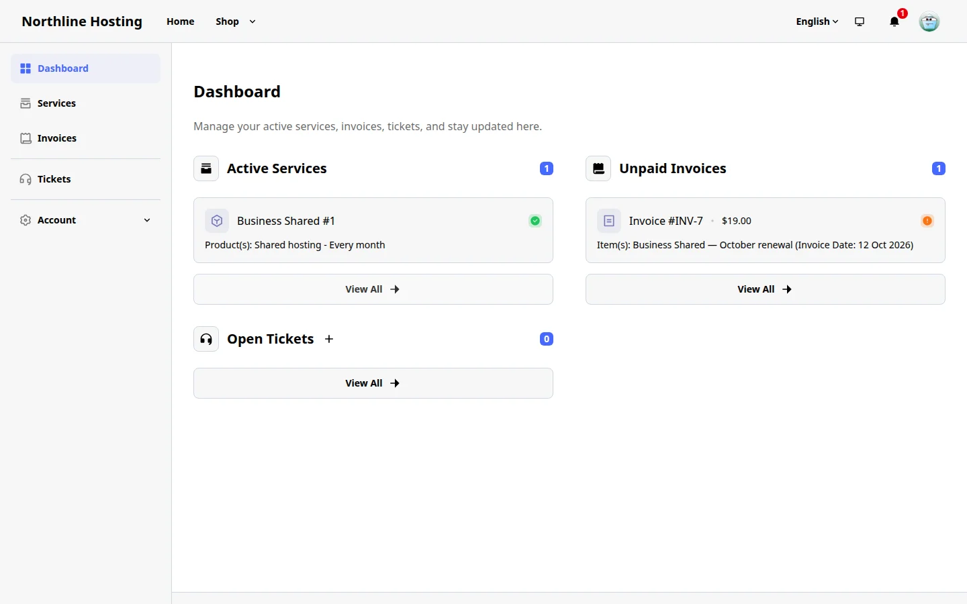Image resolution: width=967 pixels, height=604 pixels.
Task: Toggle the monitor theme icon
Action: [860, 21]
